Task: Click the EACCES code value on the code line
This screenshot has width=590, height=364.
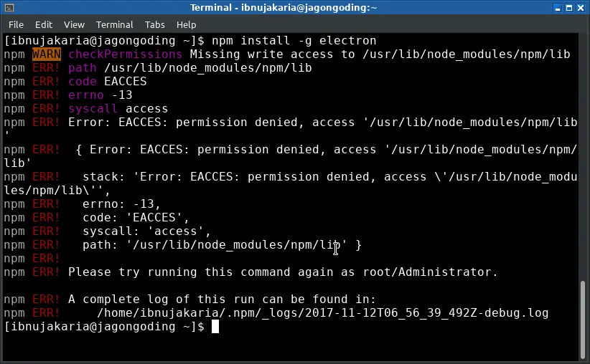Action: coord(126,82)
